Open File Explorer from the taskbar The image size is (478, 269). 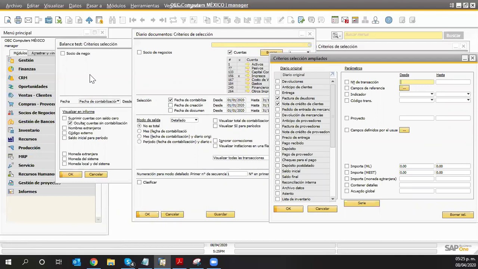click(111, 262)
